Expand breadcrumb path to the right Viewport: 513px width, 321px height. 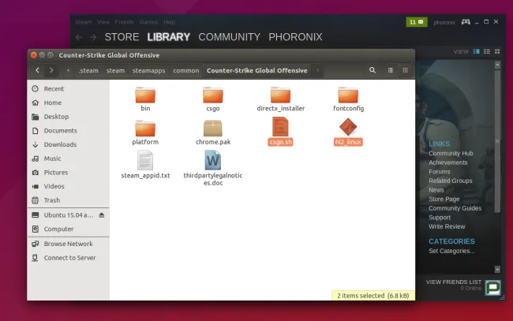[x=318, y=70]
